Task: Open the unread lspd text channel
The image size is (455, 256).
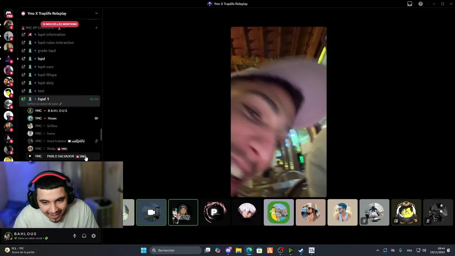Action: pos(60,59)
